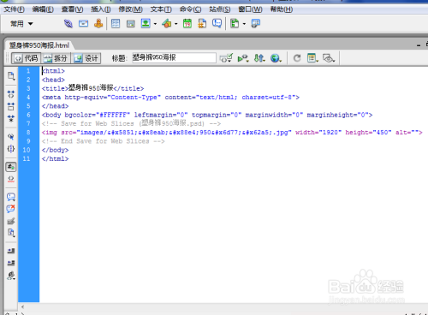The width and height of the screenshot is (428, 315).
Task: Preview in browser globe icon
Action: [276, 58]
